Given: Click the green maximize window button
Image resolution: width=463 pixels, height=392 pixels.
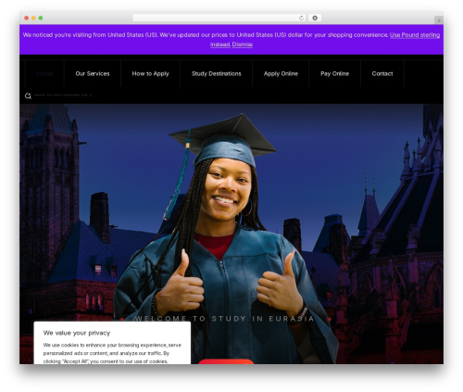Looking at the screenshot, I should [41, 19].
